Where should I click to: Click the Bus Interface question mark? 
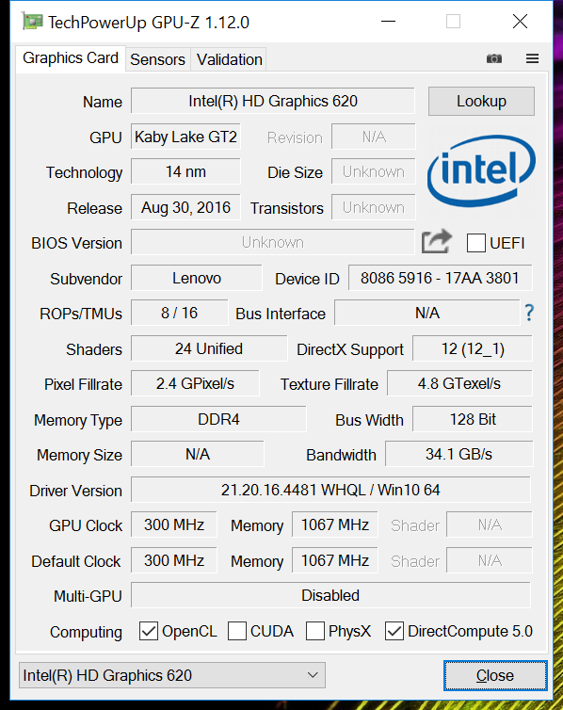click(x=529, y=313)
